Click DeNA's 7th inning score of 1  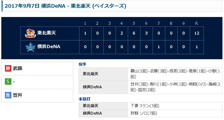click(x=159, y=47)
